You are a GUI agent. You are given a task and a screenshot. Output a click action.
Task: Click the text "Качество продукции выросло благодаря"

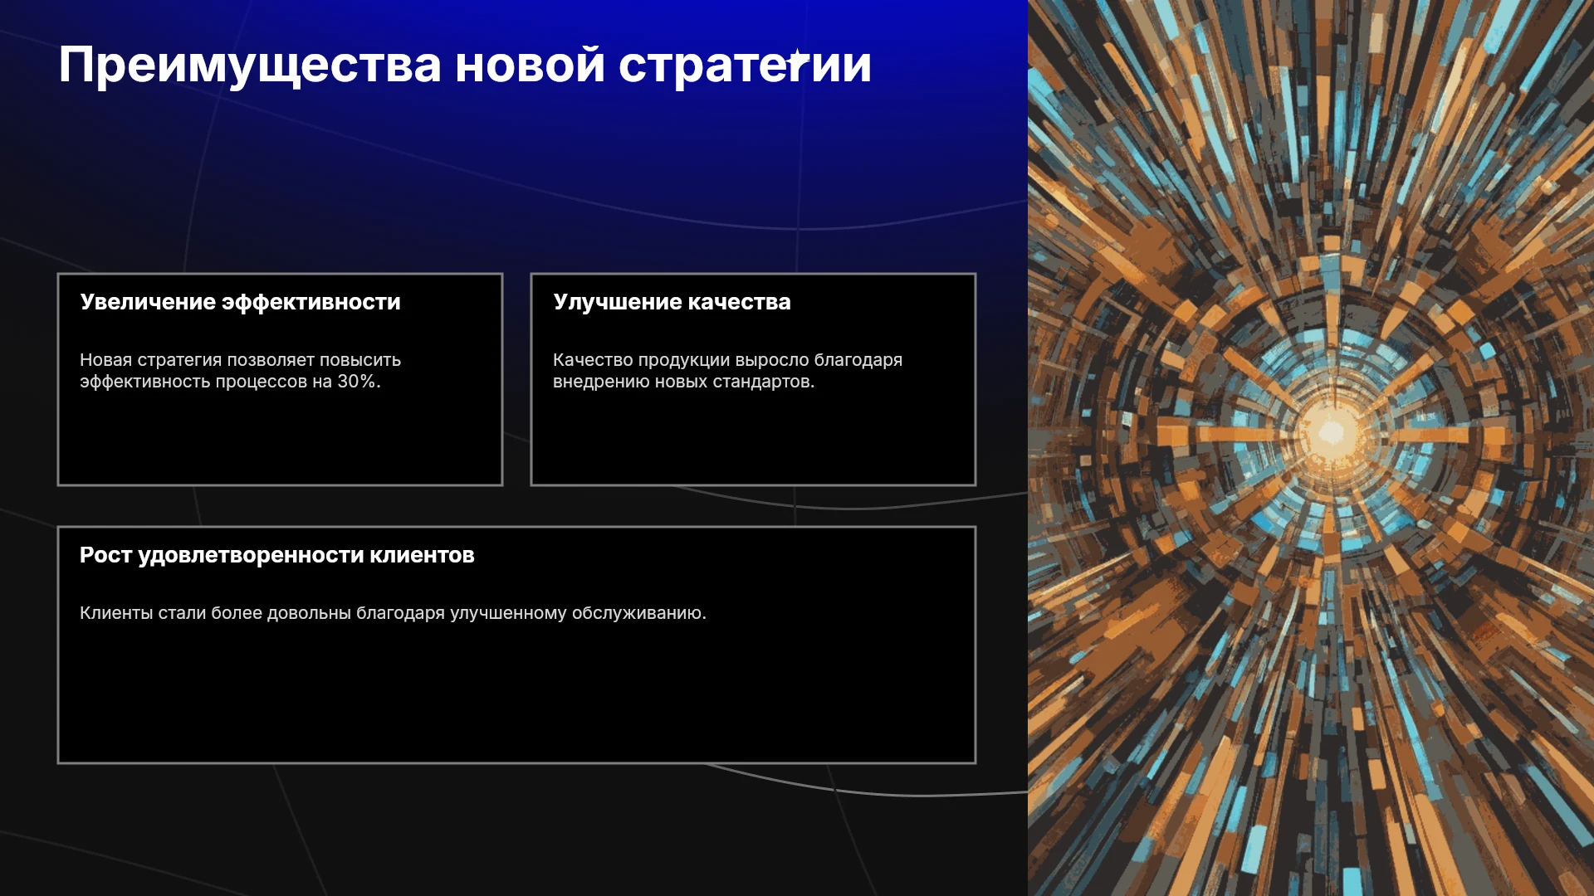[727, 360]
